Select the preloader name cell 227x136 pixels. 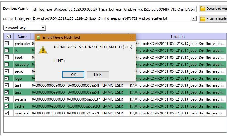coord(22,44)
